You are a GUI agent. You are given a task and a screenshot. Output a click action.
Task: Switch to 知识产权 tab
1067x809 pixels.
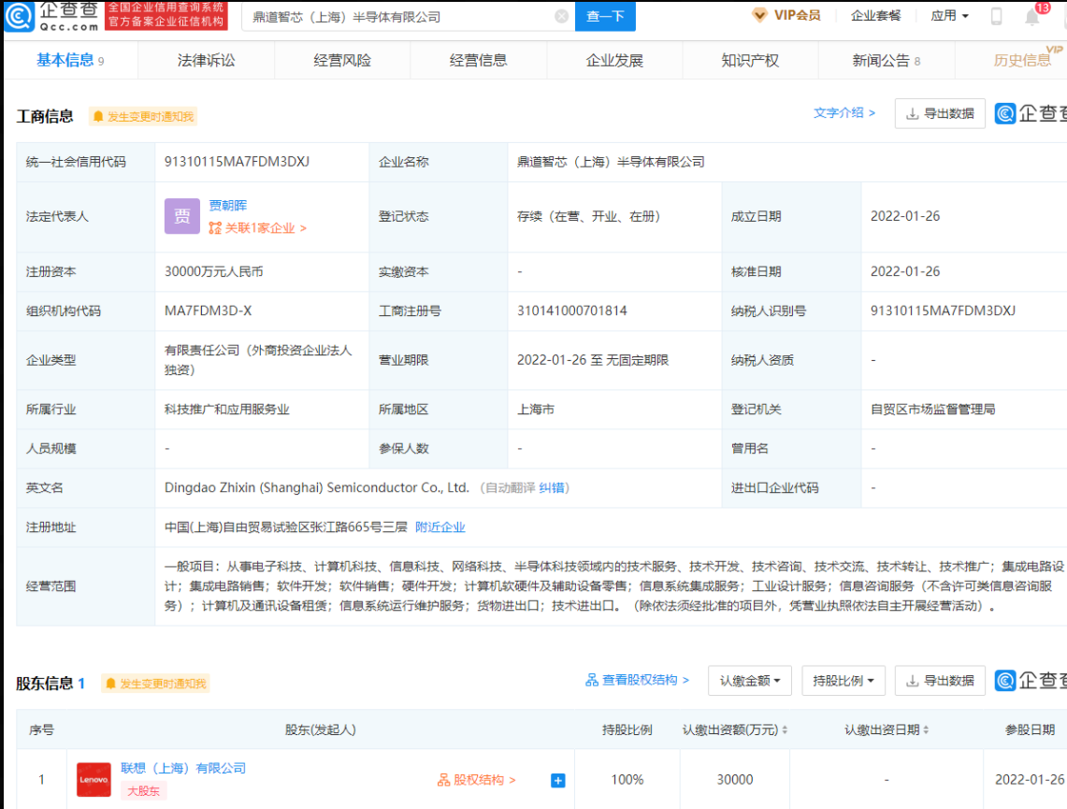tap(750, 61)
